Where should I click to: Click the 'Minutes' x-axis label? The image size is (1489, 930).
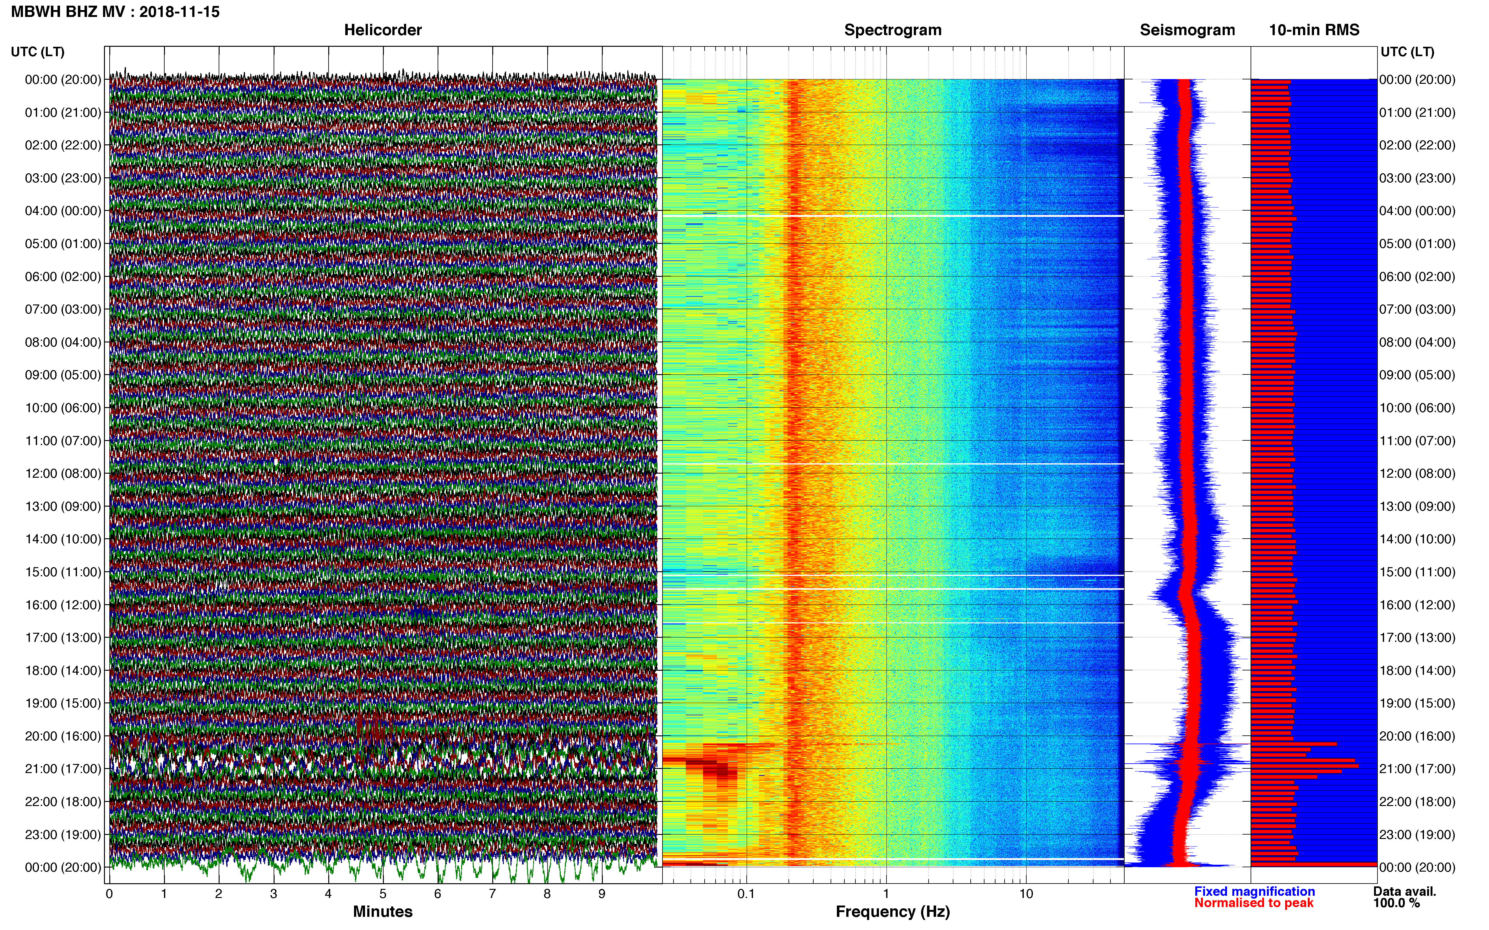[383, 911]
